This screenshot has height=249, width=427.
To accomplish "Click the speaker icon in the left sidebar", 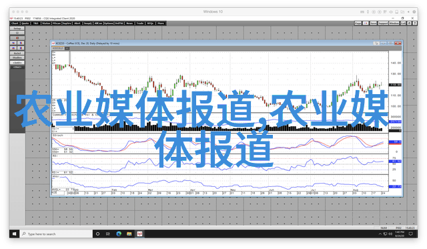I will coord(17,38).
